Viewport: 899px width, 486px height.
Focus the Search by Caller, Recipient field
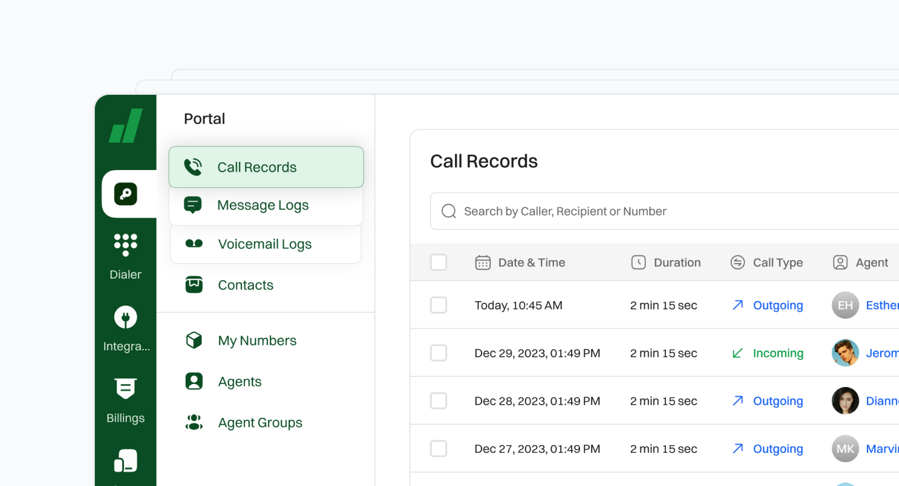tap(652, 212)
